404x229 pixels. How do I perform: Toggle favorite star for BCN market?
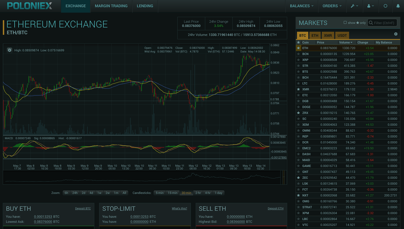pos(298,54)
